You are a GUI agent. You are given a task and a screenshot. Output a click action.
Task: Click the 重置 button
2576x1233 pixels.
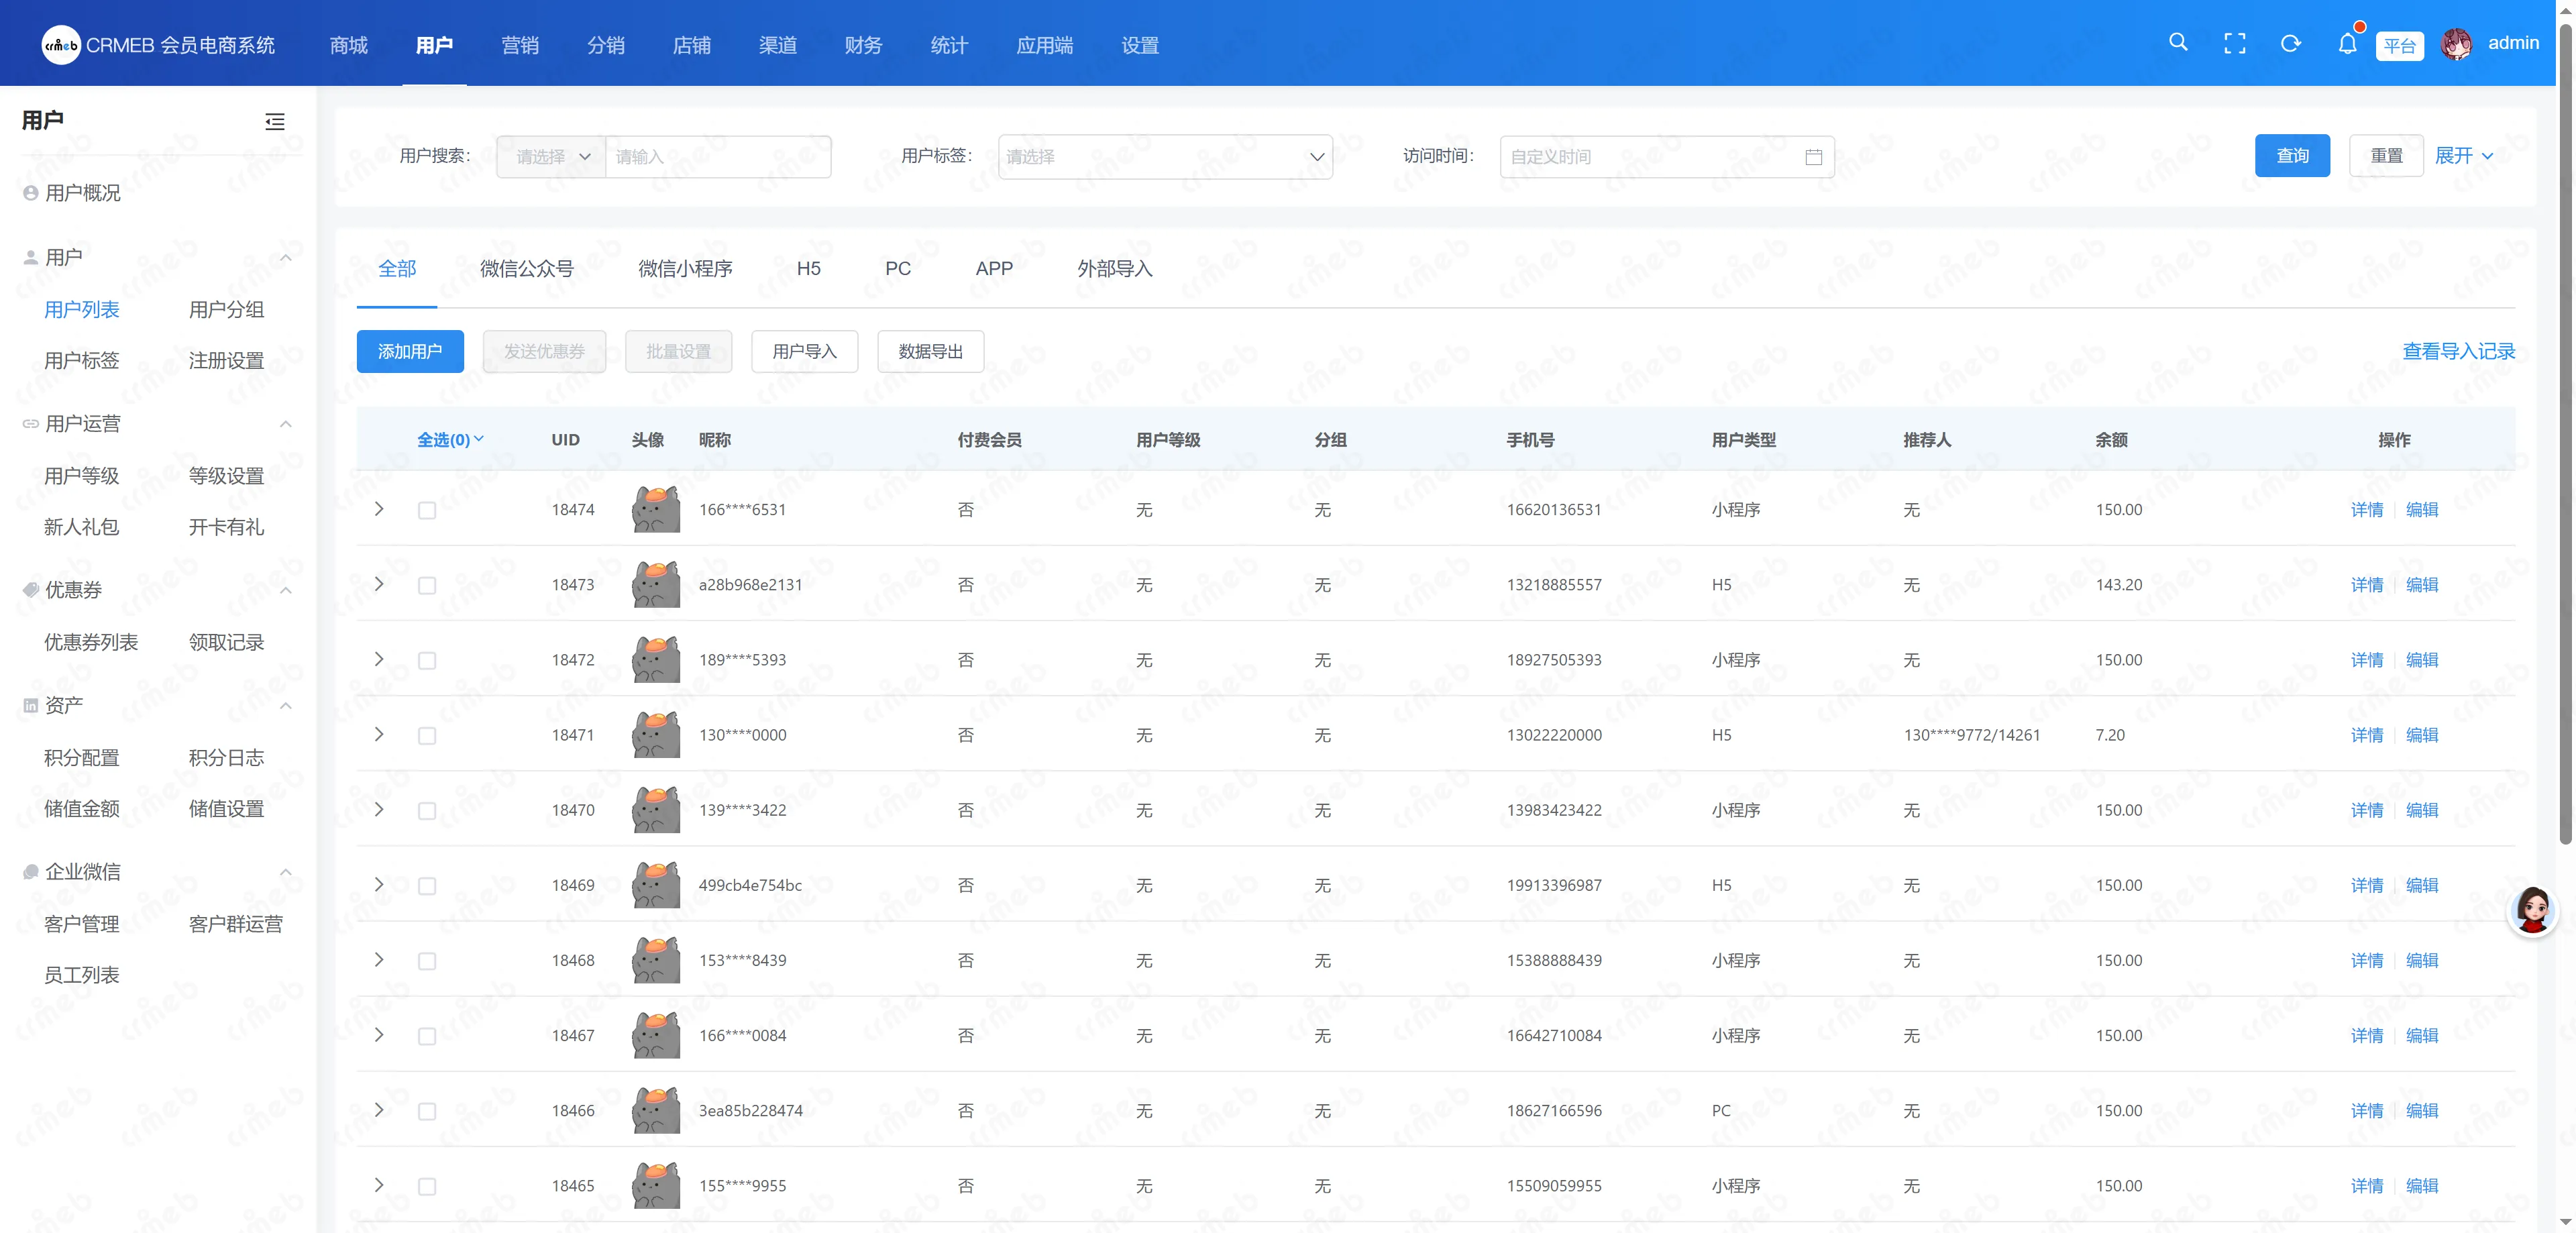point(2386,156)
